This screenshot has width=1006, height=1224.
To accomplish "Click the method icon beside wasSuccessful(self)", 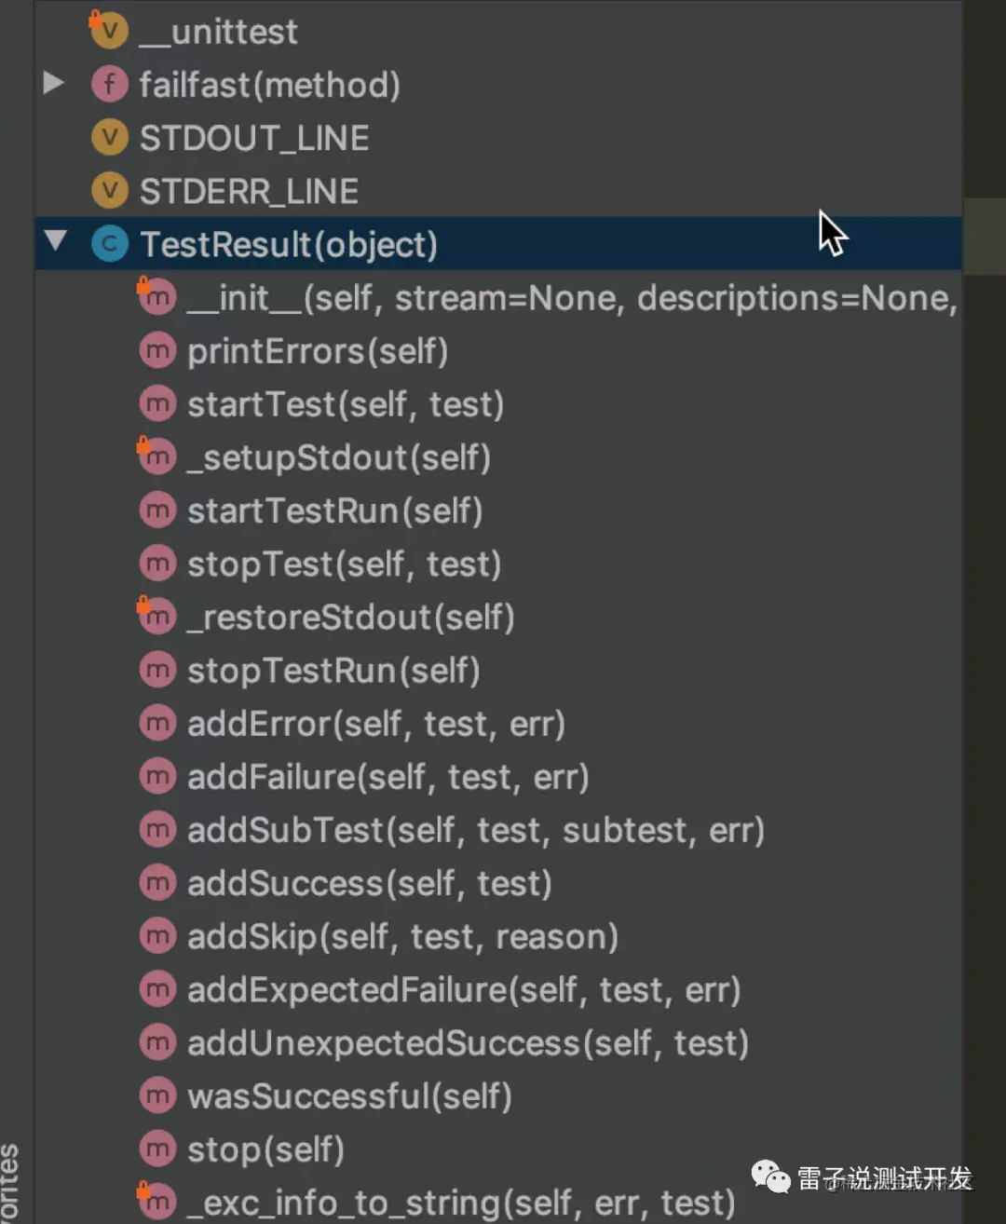I will 157,1095.
